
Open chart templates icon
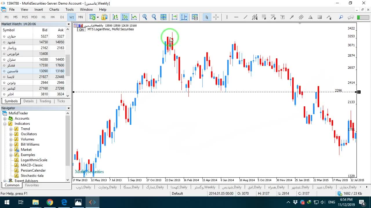pos(195,17)
